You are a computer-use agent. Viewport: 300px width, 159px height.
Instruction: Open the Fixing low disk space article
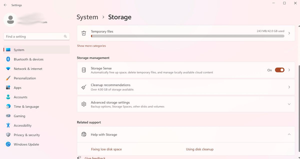click(106, 149)
